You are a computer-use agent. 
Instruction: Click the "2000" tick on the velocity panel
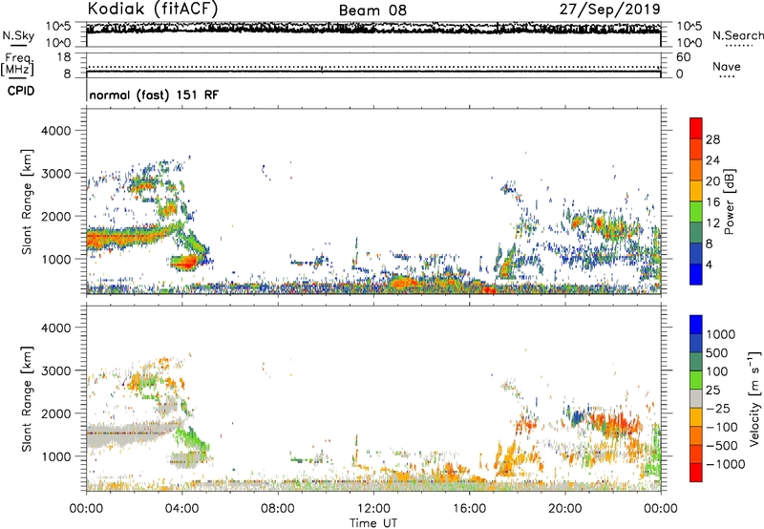55,413
